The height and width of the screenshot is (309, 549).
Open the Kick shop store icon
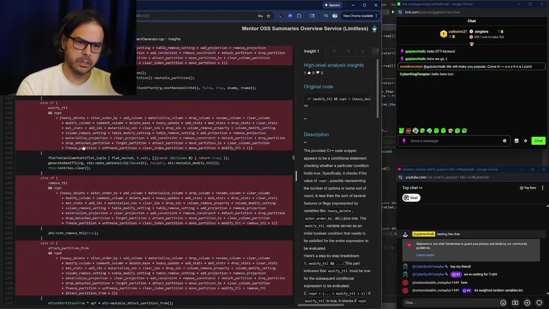(x=516, y=141)
